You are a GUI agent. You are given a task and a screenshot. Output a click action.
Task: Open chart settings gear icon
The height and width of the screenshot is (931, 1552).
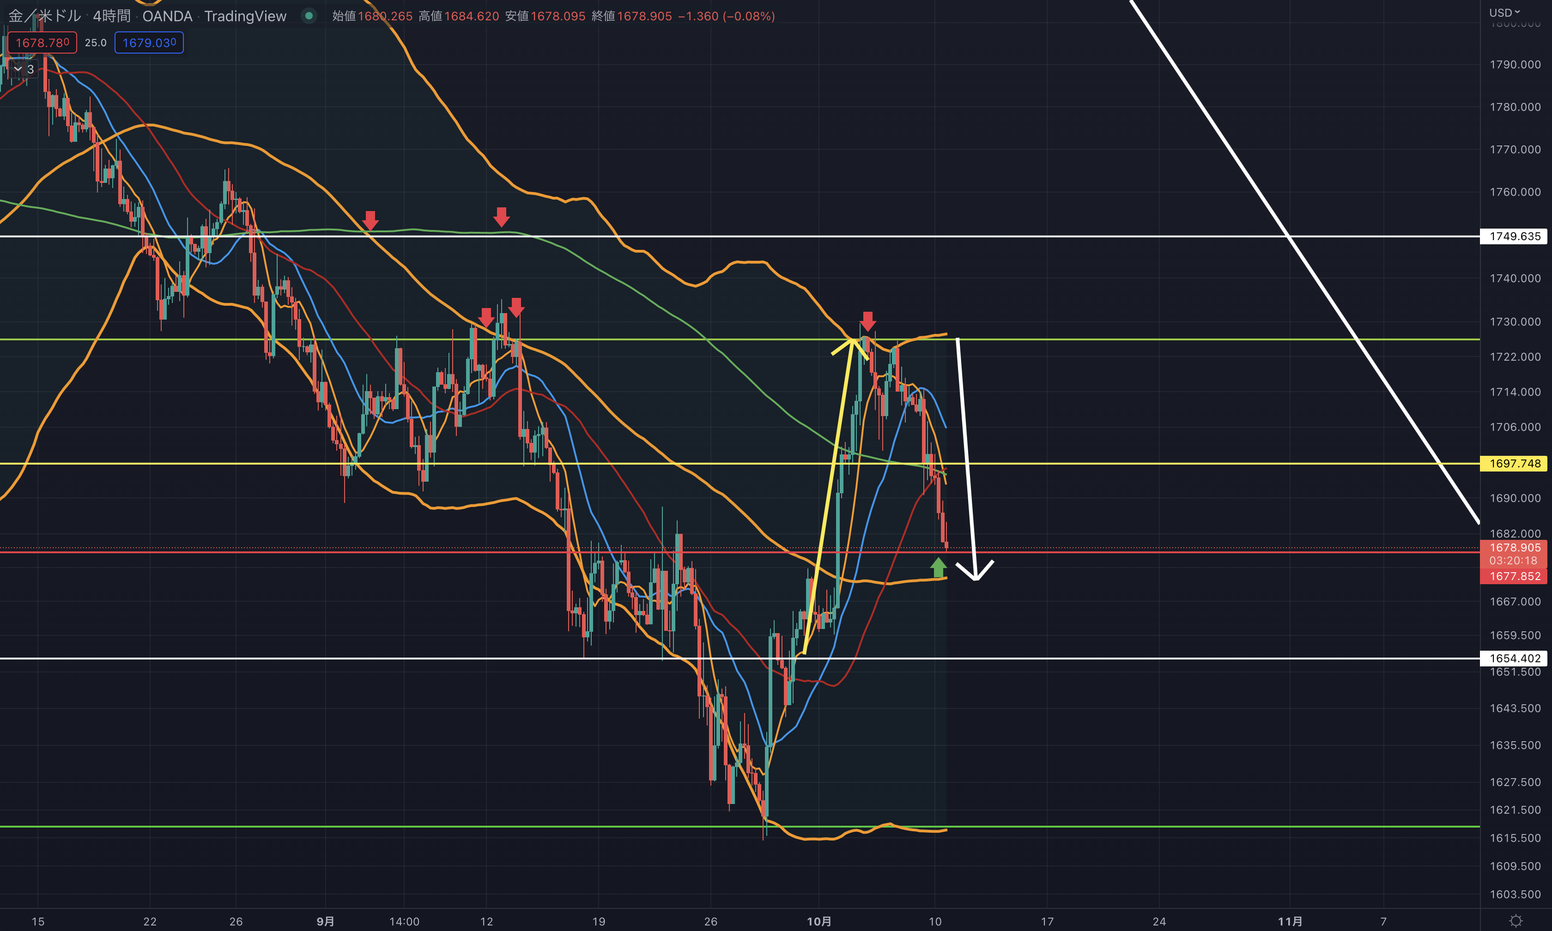pyautogui.click(x=1516, y=921)
